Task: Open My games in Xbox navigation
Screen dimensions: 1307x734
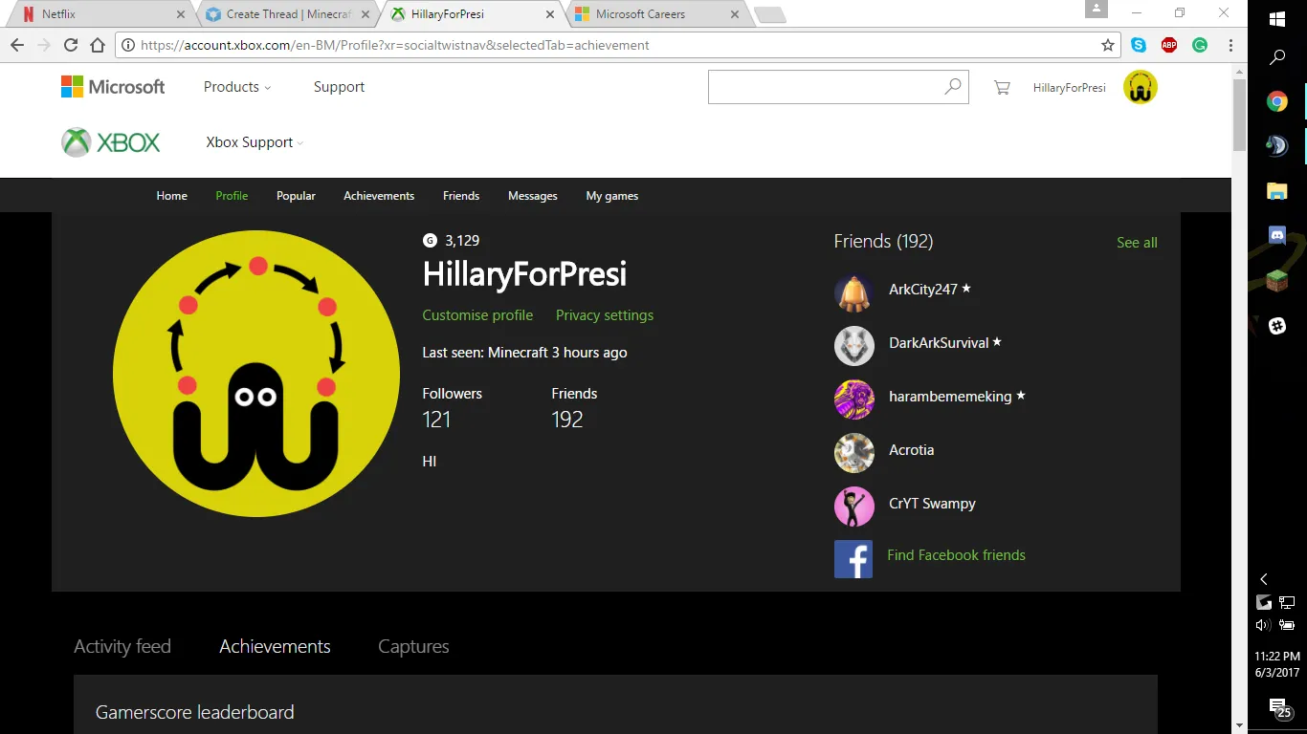Action: point(612,196)
